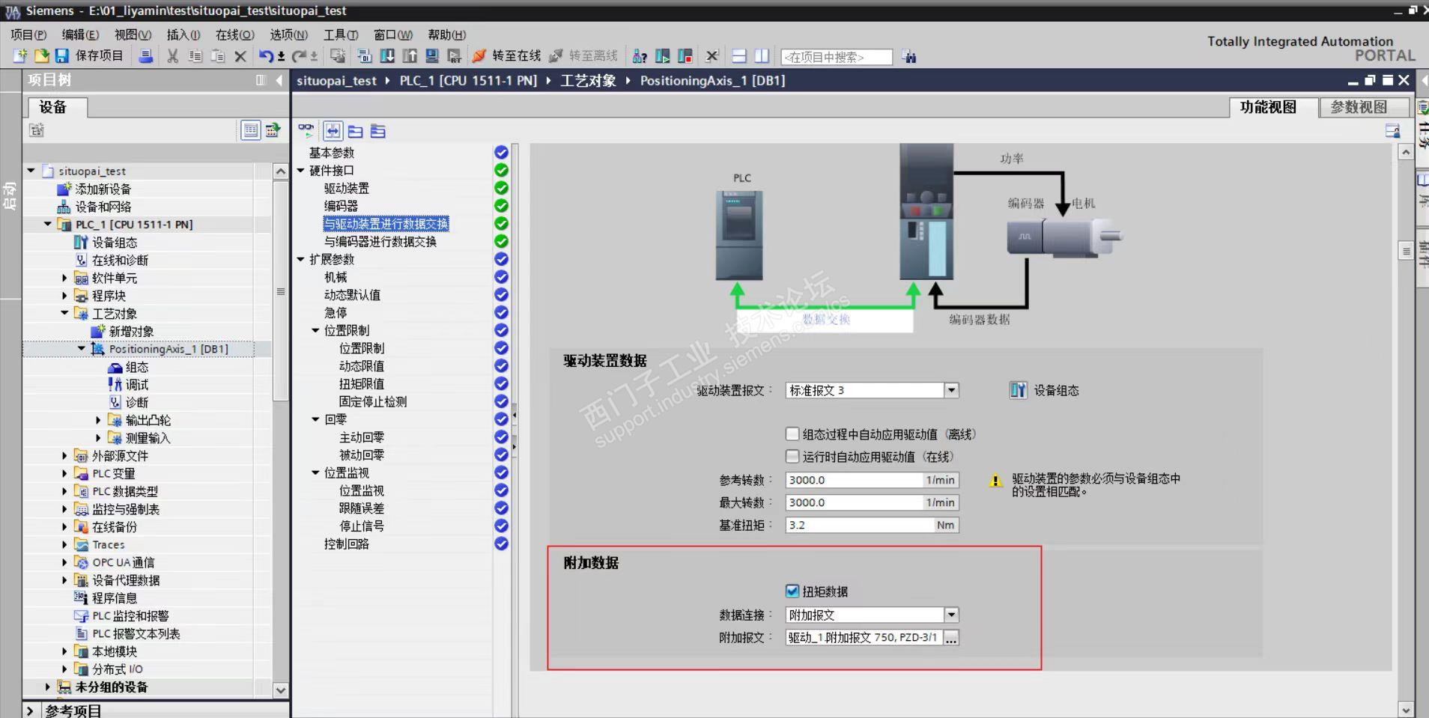This screenshot has height=718, width=1429.
Task: Select 控制回路 navigation item
Action: tap(347, 544)
